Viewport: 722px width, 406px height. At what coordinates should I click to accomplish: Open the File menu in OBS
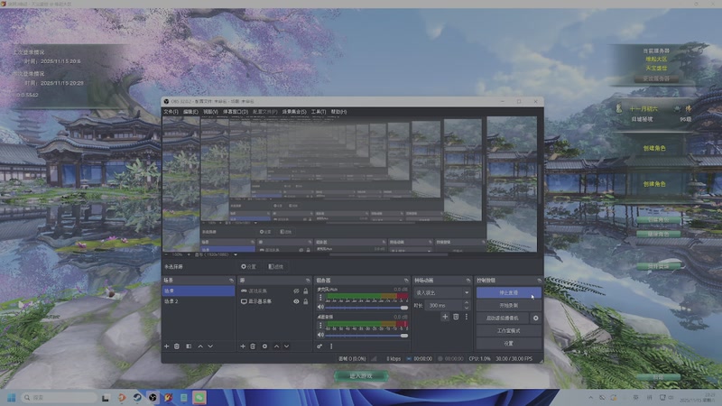tap(171, 112)
